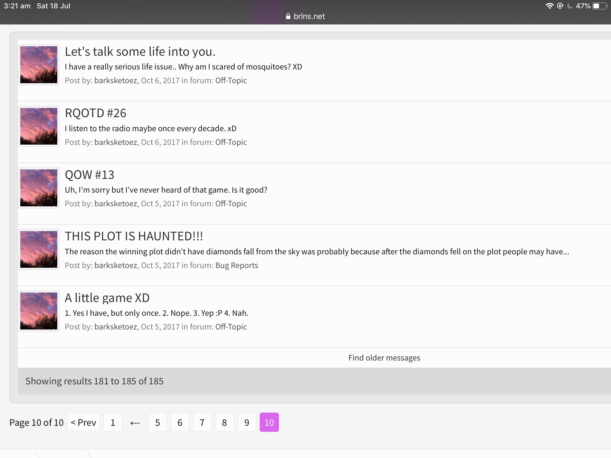Screen dimensions: 611x458
Task: Open avatar beside A little game XD
Action: [x=39, y=311]
